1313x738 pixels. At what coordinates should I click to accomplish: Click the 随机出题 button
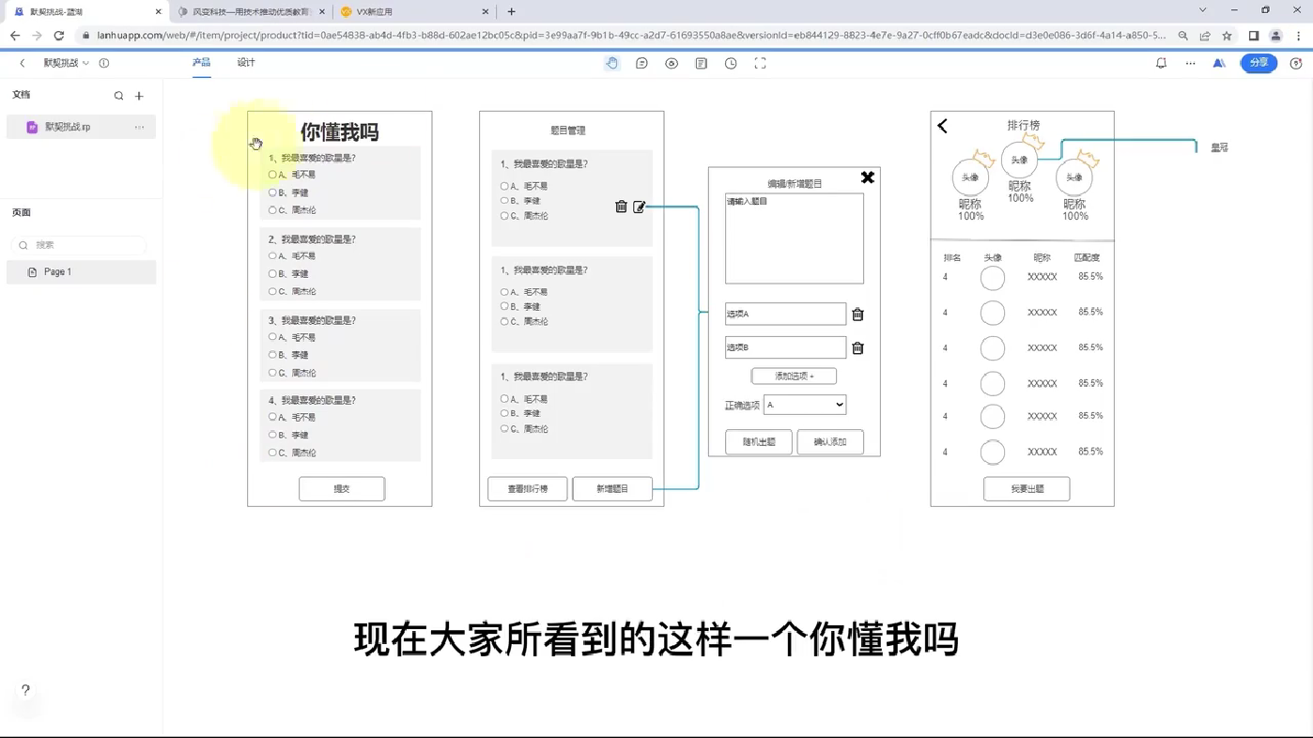click(759, 442)
